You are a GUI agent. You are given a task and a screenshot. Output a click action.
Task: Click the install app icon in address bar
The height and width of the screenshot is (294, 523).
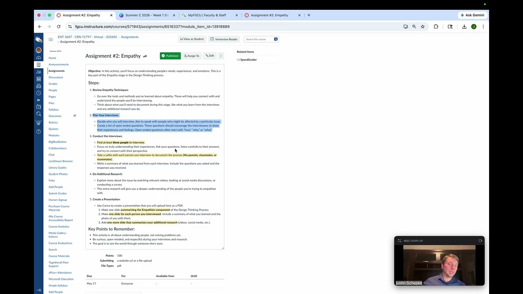(406, 27)
